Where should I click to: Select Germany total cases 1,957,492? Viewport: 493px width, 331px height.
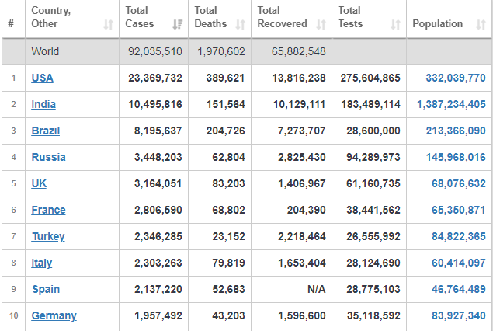tap(158, 315)
